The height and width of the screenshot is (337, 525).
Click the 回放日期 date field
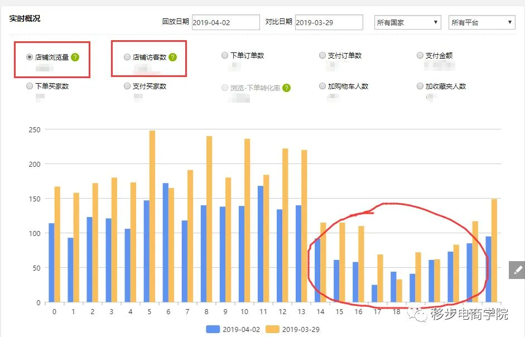pos(225,22)
